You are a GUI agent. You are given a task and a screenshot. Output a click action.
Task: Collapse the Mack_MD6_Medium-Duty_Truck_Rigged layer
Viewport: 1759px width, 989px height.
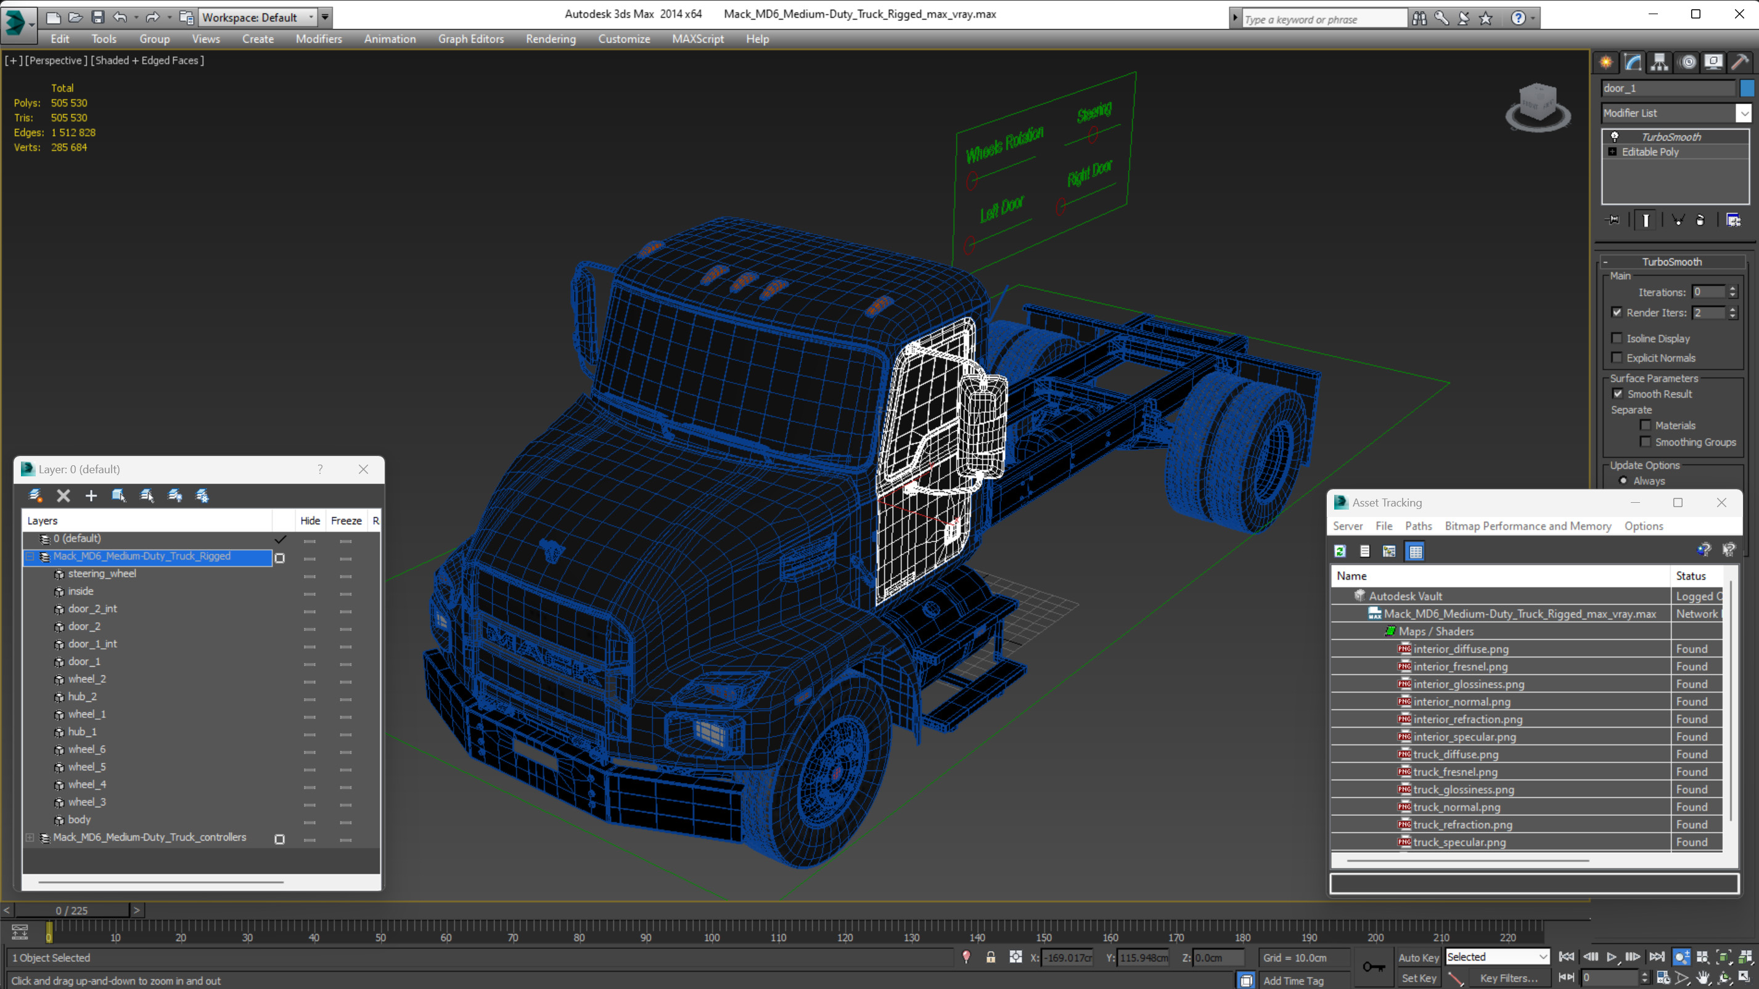tap(30, 557)
